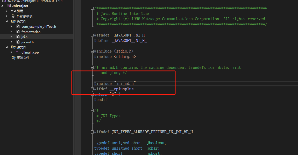Screen dimensions: 298x155
Task: Collapse the 头文件 header files node
Action: (x=6, y=21)
